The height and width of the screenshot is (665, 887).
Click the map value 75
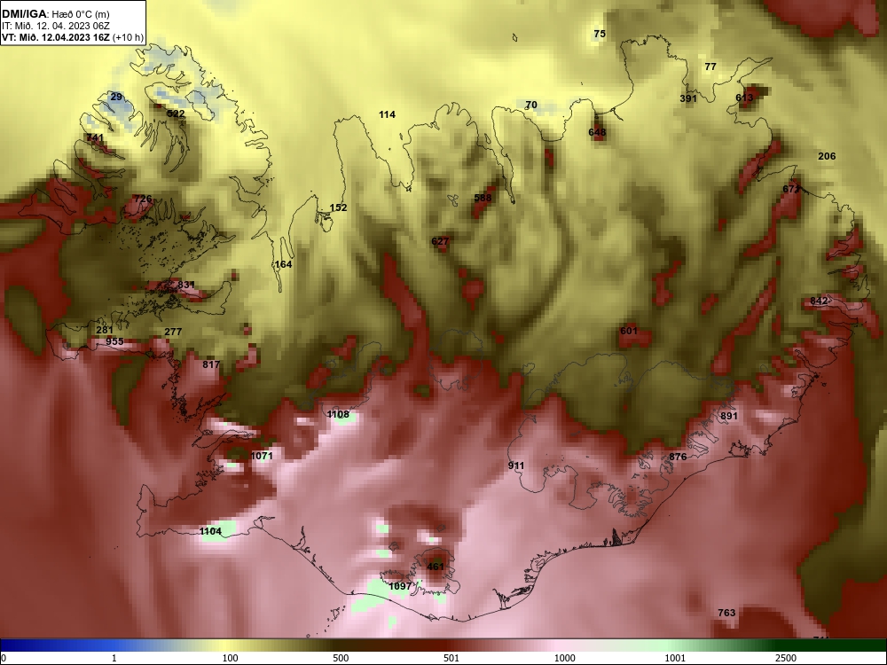600,34
